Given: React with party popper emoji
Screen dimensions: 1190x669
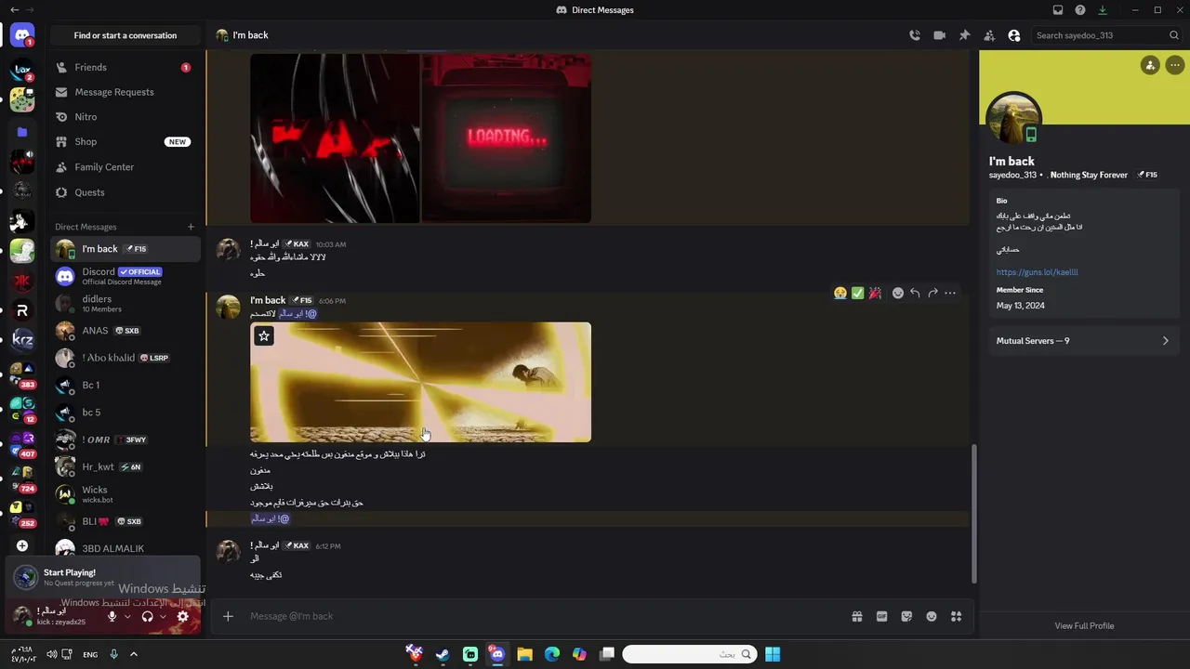Looking at the screenshot, I should point(875,293).
